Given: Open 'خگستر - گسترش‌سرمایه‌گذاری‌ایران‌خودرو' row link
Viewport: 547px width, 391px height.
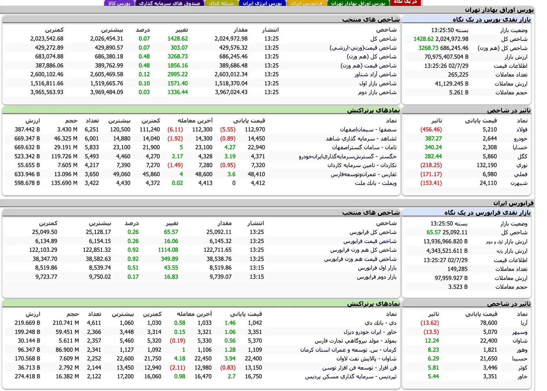Looking at the screenshot, I should (347, 156).
